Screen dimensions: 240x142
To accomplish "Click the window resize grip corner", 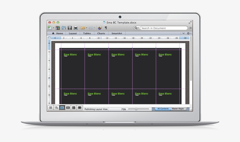I will coord(191,110).
